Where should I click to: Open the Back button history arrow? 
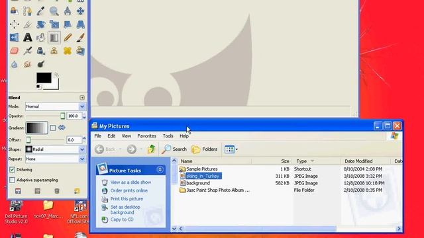point(121,149)
